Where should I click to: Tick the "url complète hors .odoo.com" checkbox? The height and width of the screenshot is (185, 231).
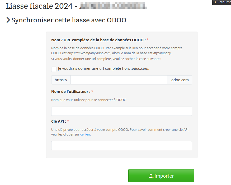(54, 69)
